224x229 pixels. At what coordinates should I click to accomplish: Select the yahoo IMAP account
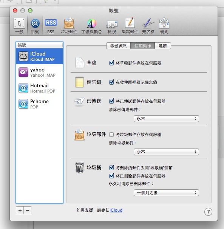click(39, 72)
